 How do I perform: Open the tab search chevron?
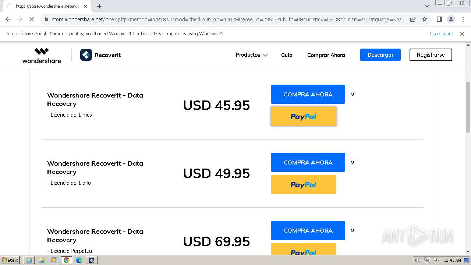427,6
